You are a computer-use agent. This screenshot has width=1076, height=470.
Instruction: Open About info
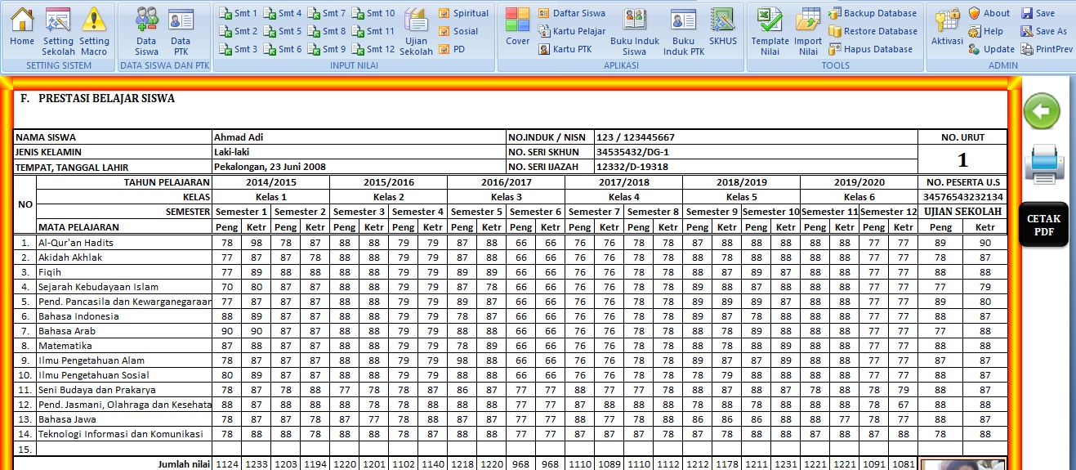point(989,13)
